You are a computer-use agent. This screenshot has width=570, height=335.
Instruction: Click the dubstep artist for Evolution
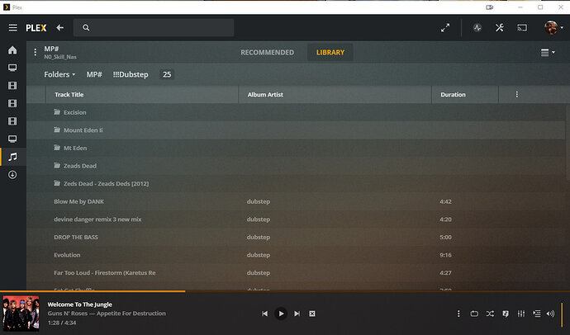click(258, 255)
